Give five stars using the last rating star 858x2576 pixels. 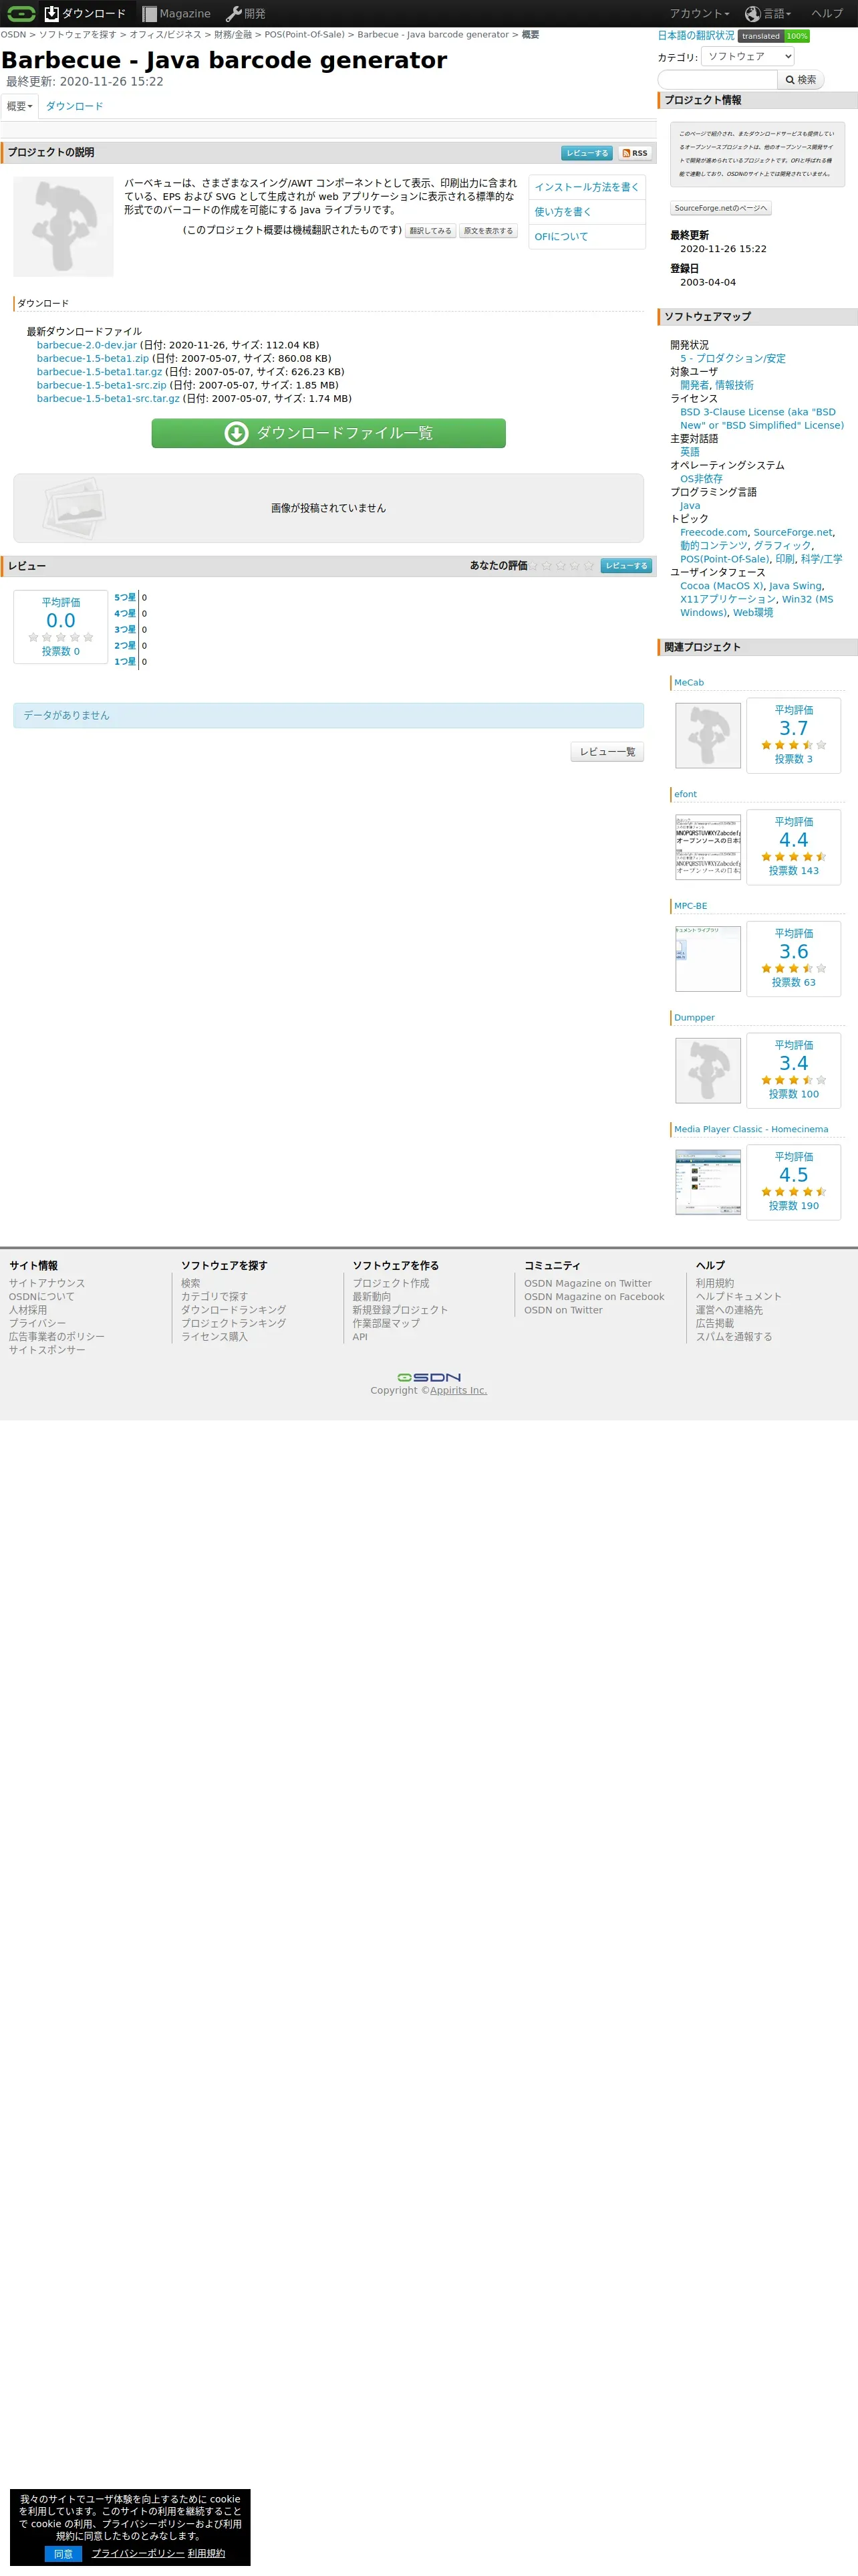pyautogui.click(x=588, y=566)
